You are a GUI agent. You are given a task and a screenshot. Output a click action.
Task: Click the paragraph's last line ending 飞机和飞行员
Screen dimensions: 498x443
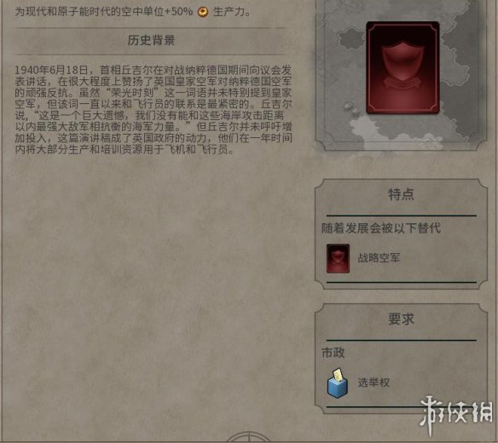(124, 149)
